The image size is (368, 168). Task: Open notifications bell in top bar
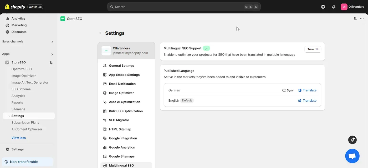(334, 7)
